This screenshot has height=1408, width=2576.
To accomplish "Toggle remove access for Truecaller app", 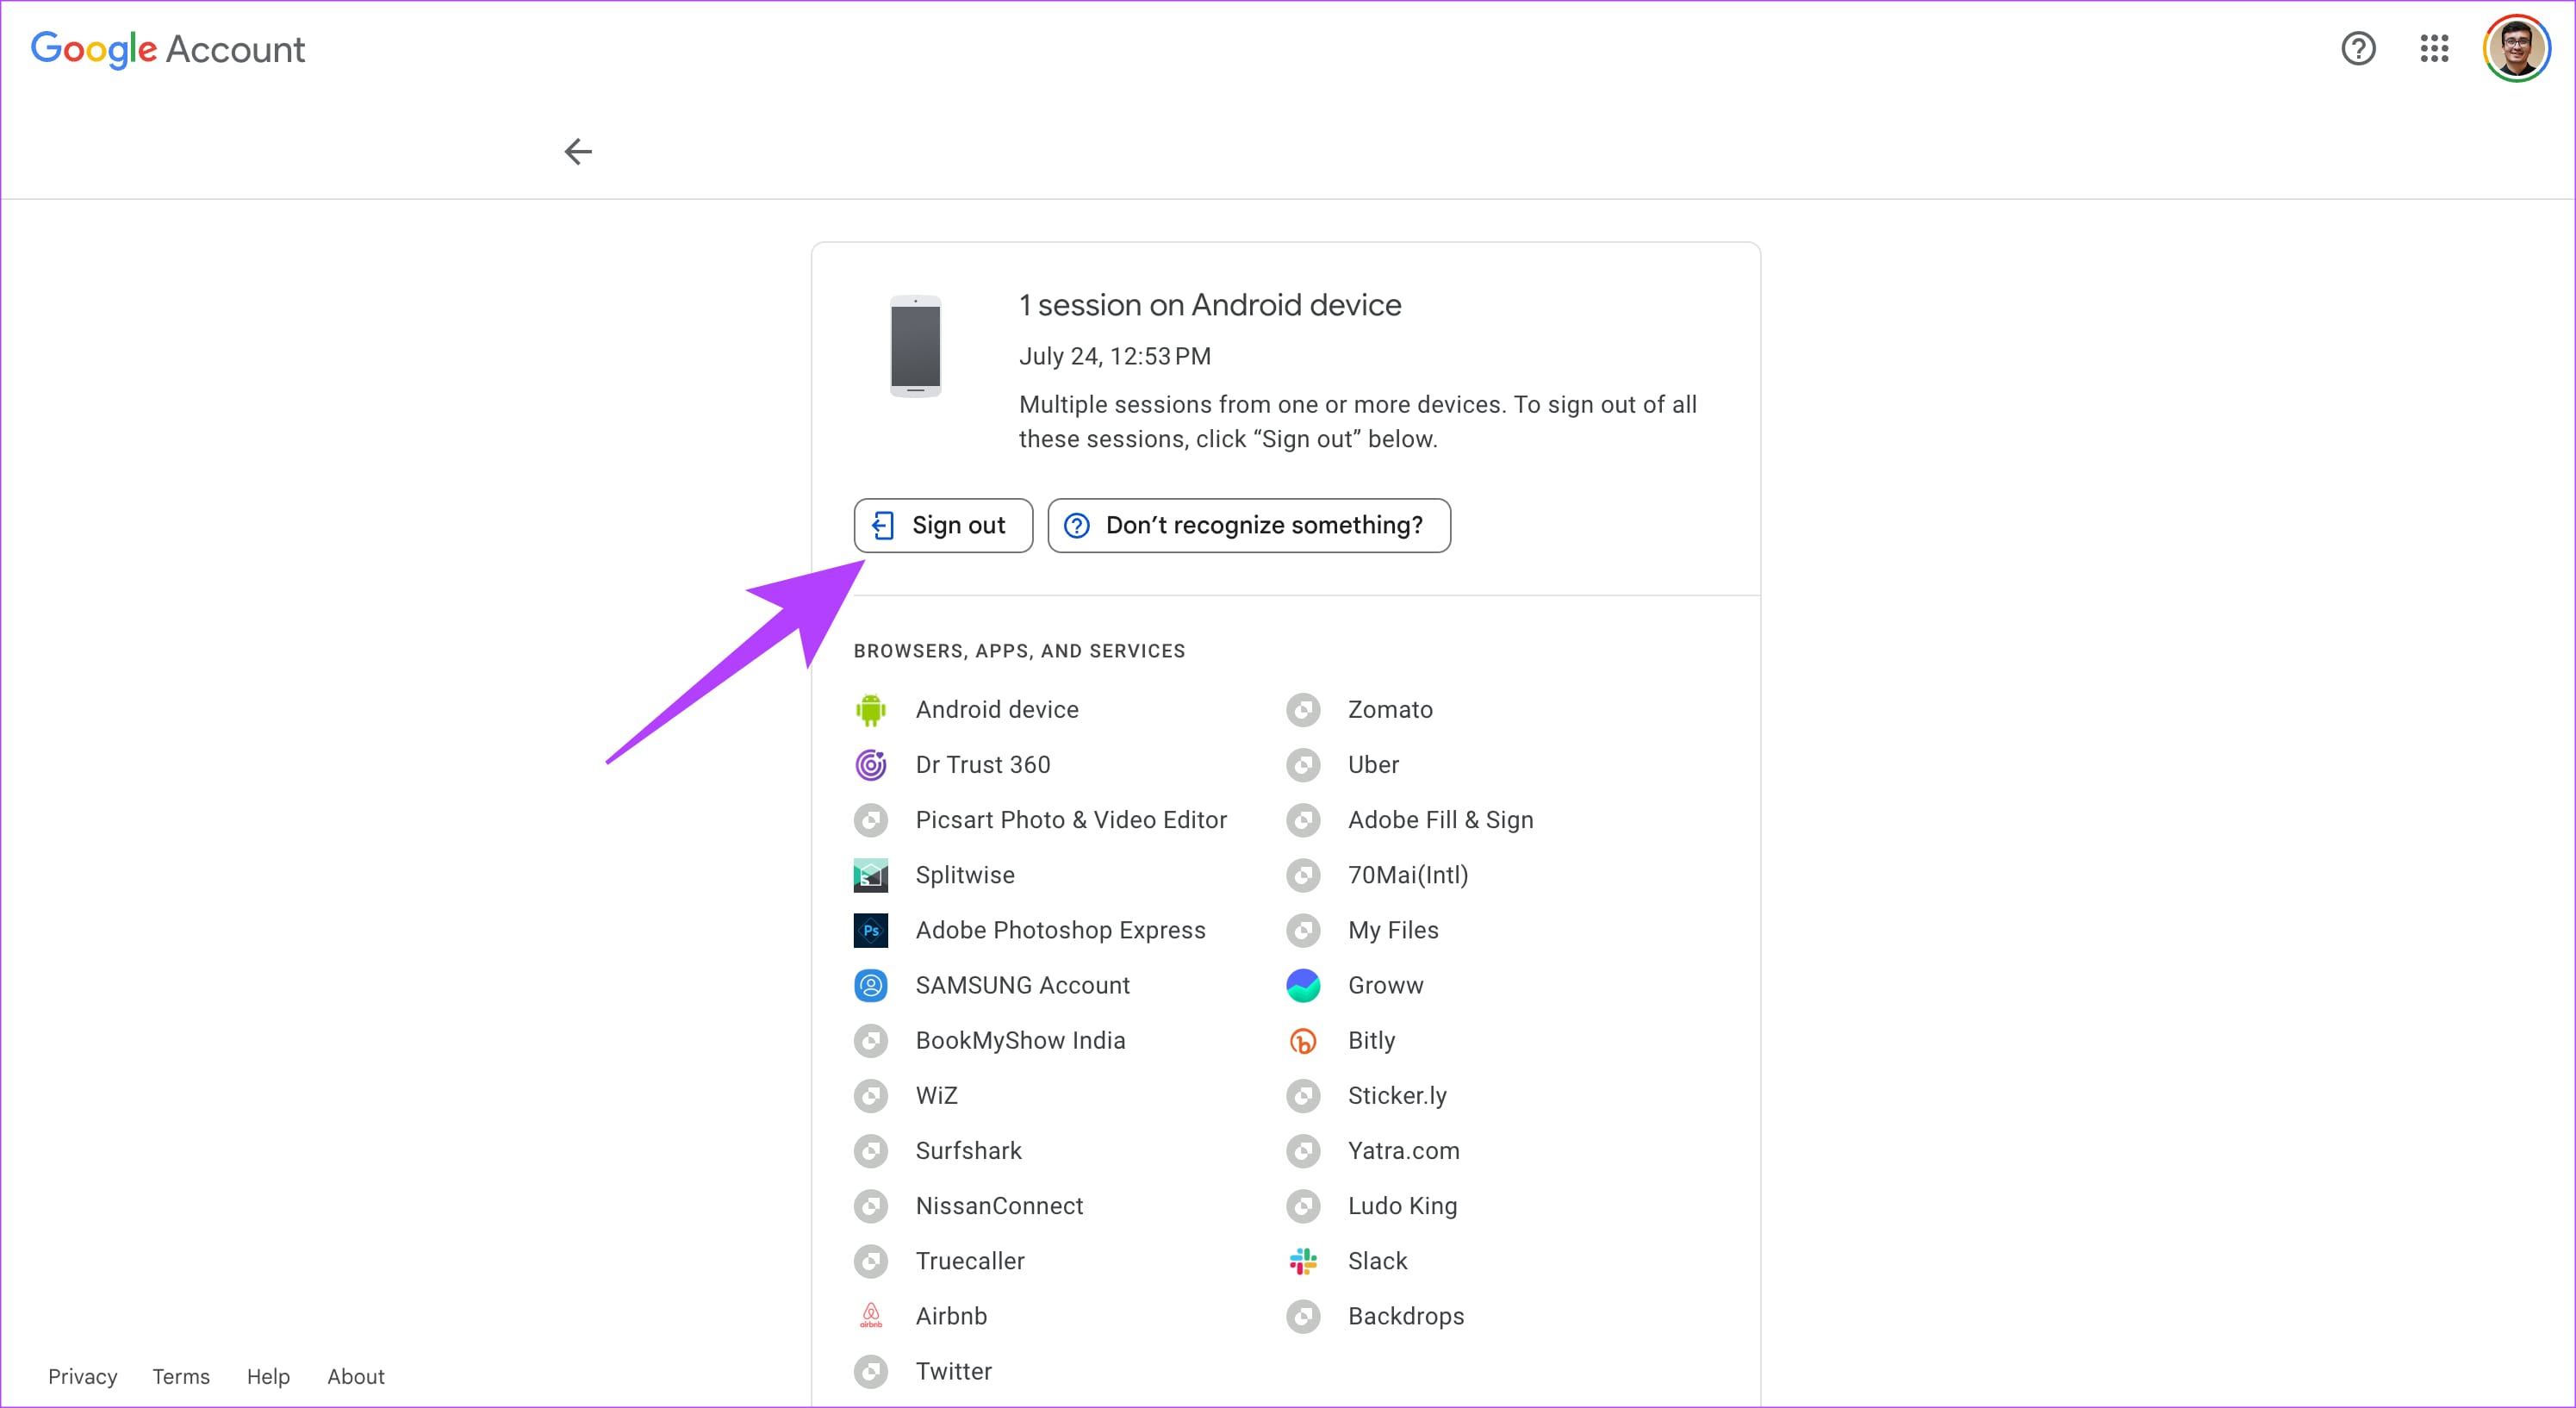I will click(870, 1259).
